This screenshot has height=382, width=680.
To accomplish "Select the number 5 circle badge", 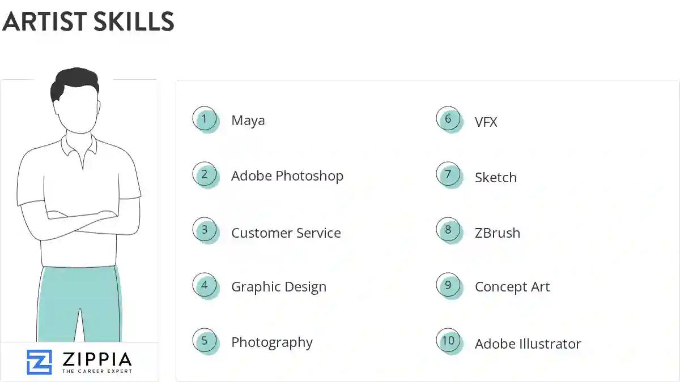I will coord(205,341).
